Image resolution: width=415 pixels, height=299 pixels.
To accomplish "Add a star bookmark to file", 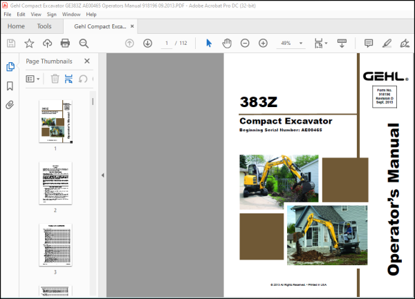I will [x=29, y=43].
